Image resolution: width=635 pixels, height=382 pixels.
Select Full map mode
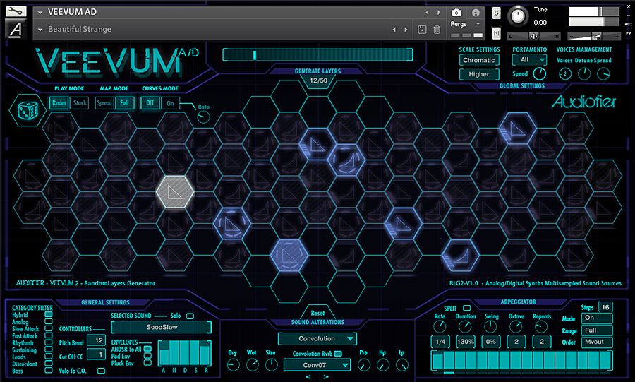click(125, 103)
